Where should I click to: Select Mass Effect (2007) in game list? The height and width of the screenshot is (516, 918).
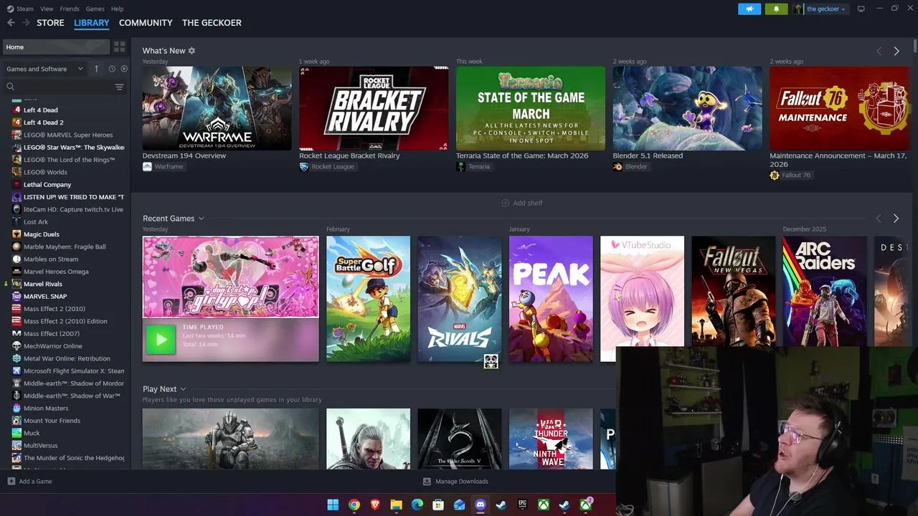(52, 334)
